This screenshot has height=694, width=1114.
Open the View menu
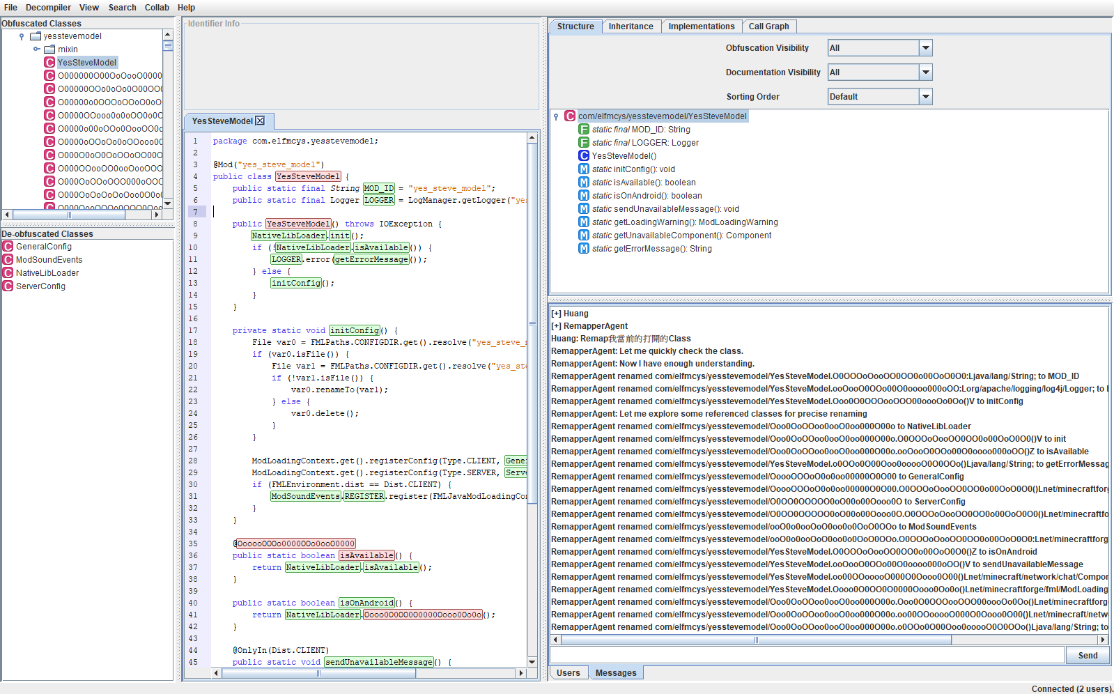coord(89,8)
